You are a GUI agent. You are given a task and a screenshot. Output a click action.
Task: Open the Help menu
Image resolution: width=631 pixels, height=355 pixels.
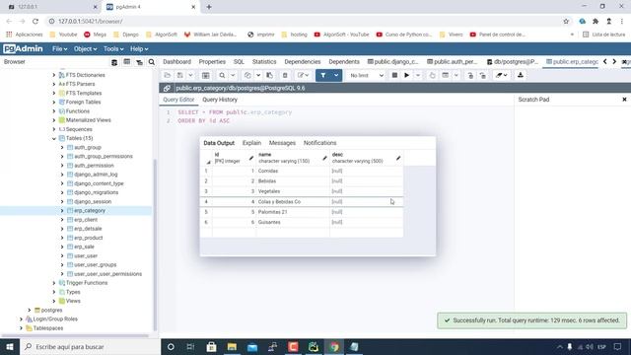click(x=139, y=48)
